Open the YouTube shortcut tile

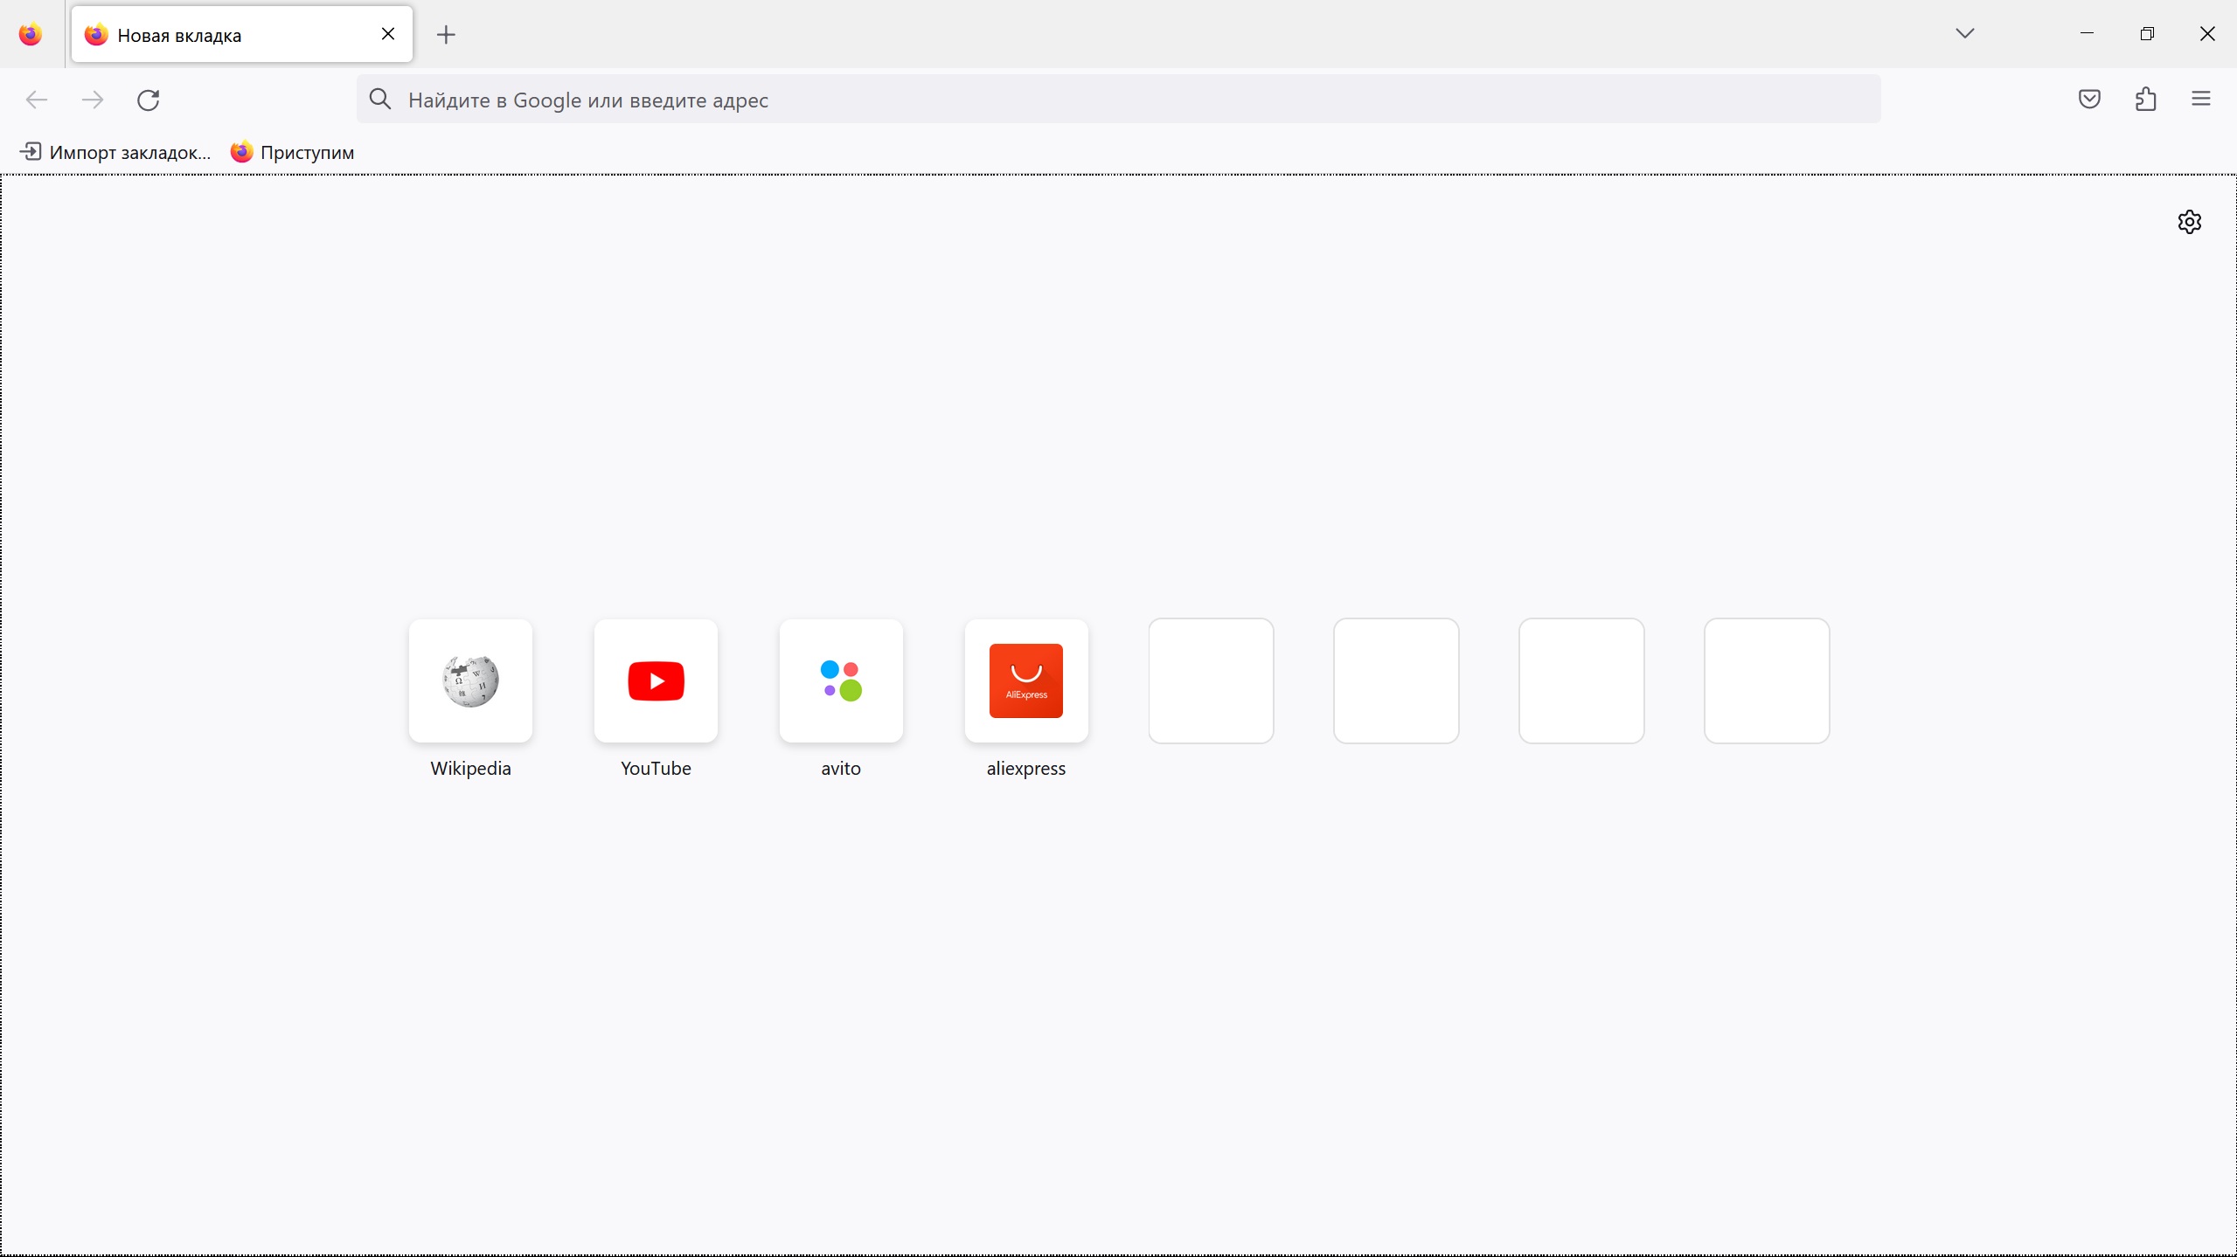pos(656,681)
